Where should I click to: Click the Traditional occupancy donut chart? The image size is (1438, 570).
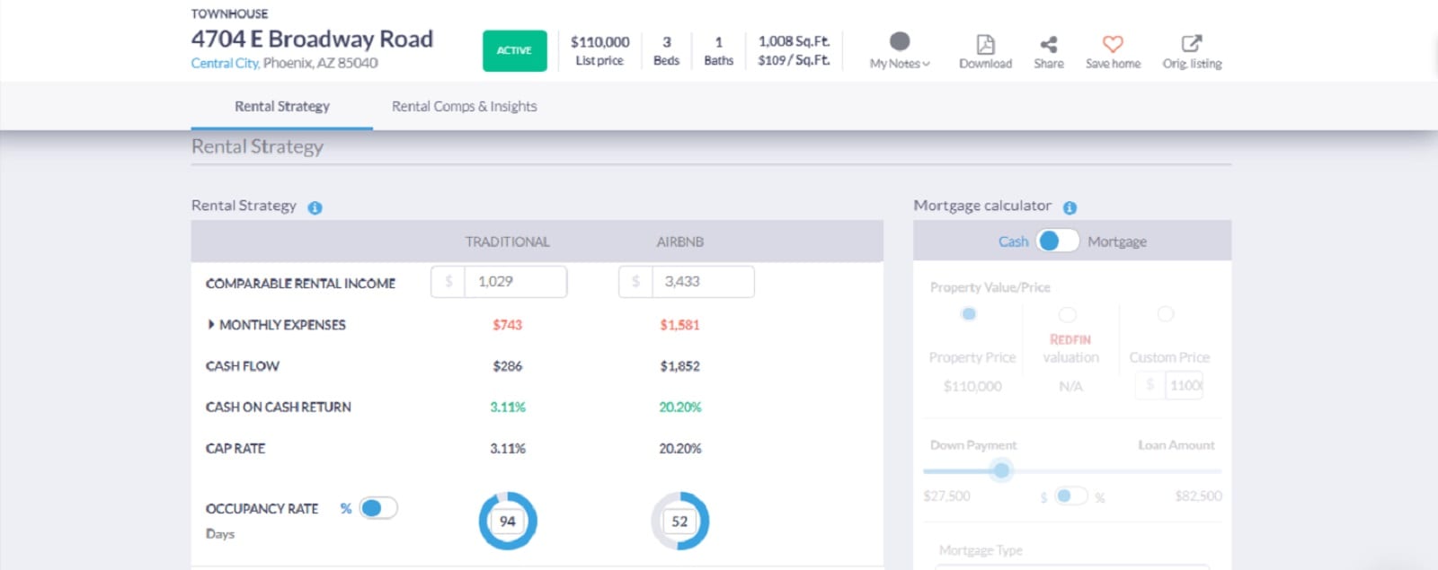click(508, 521)
